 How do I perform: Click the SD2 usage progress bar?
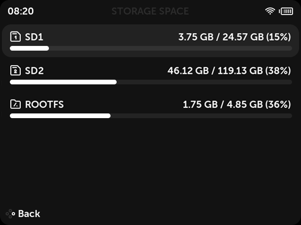click(151, 82)
